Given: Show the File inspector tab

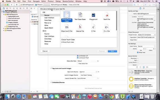Looking at the screenshot, I should coord(140,8).
